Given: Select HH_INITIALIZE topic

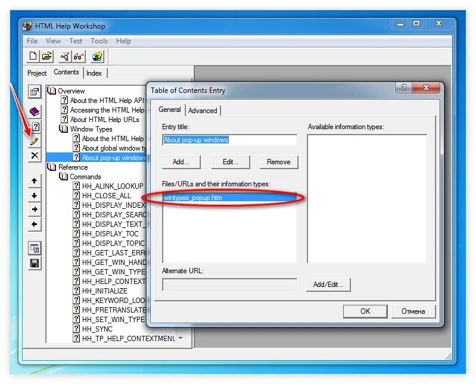Looking at the screenshot, I should pos(104,291).
